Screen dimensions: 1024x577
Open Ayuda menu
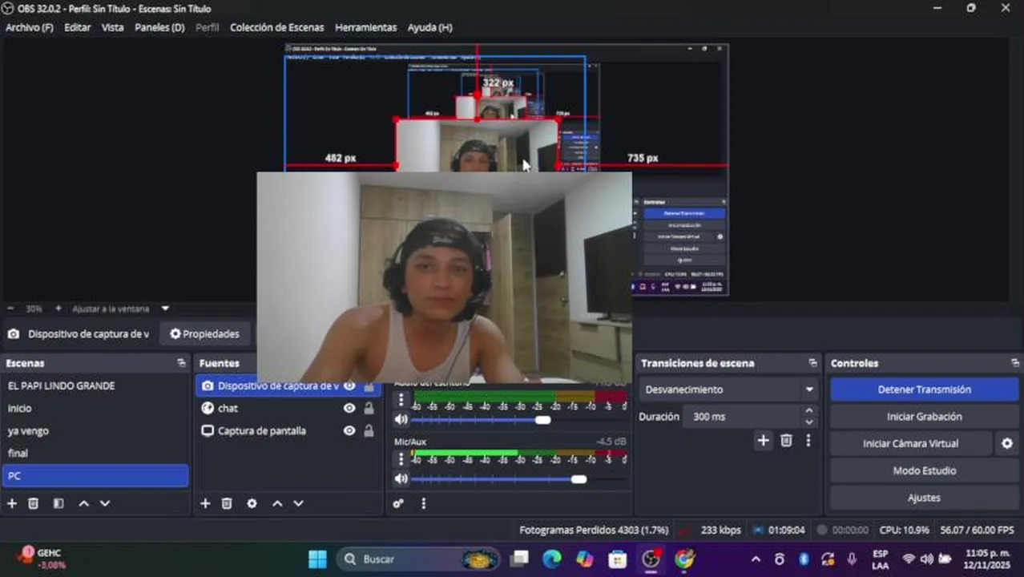click(x=429, y=27)
